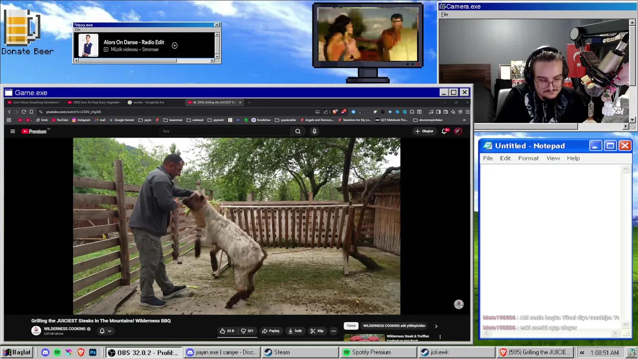Image resolution: width=638 pixels, height=359 pixels.
Task: Dislike the video thumbs down
Action: 247,331
